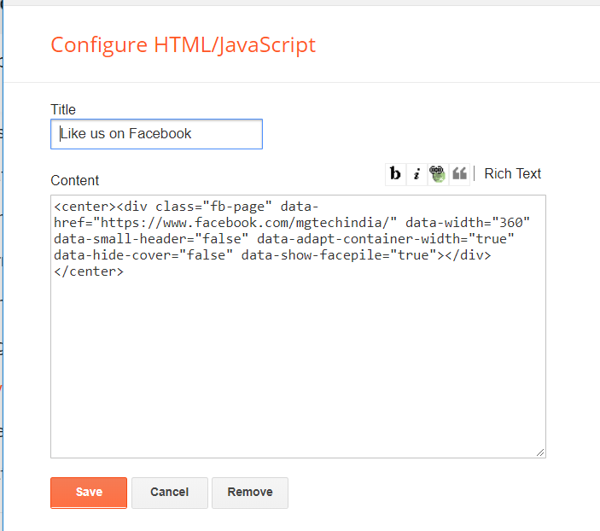Viewport: 600px width, 531px height.
Task: Switch the editor to Rich Text
Action: tap(512, 173)
